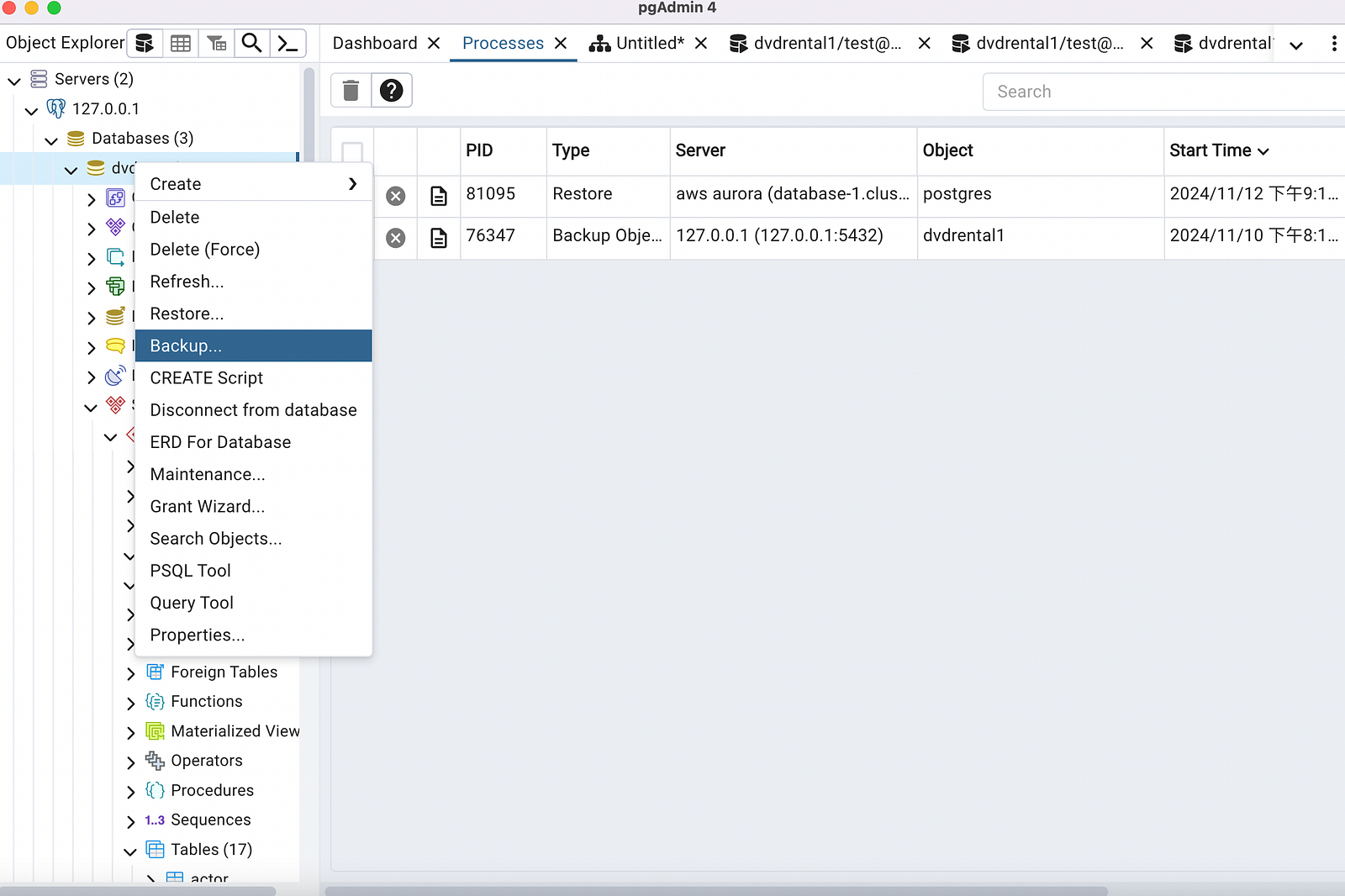Viewport: 1345px width, 896px height.
Task: Click Disconnect from database menu item
Action: [253, 410]
